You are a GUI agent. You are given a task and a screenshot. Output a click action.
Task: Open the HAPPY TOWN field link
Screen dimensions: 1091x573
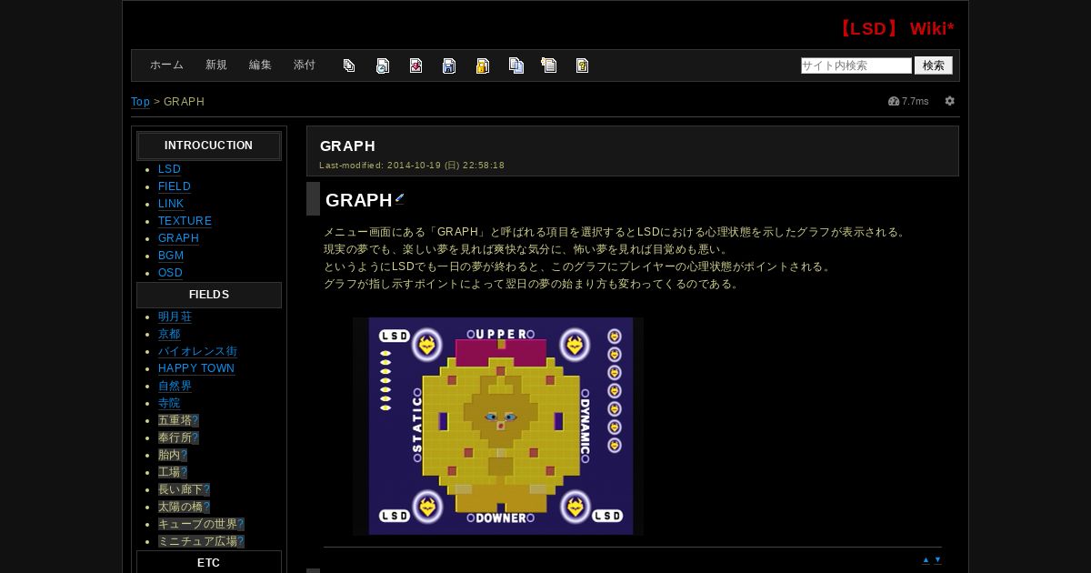coord(196,368)
